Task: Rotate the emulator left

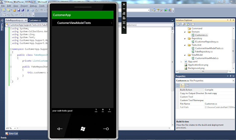Action: [x=124, y=13]
